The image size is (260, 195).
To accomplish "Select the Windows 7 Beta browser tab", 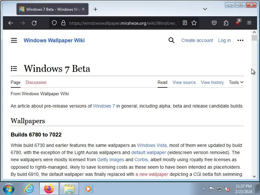I will pos(52,9).
